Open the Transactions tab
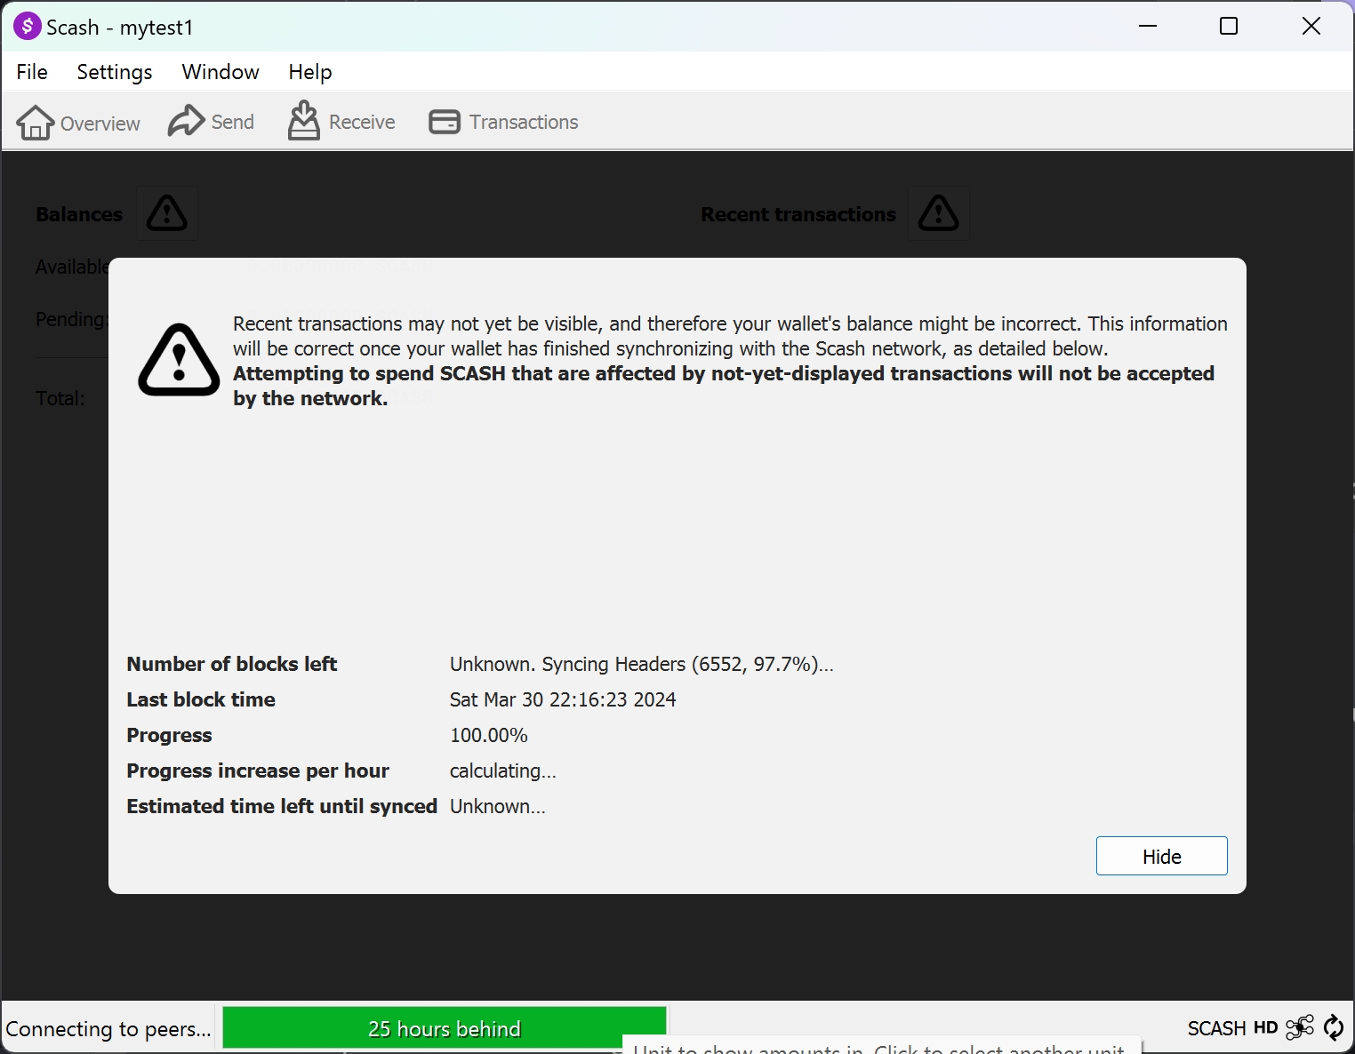The height and width of the screenshot is (1054, 1355). click(x=503, y=122)
